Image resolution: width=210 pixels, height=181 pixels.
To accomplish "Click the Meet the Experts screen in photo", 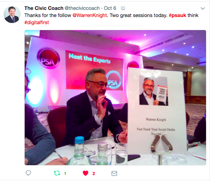I will coord(94,70).
